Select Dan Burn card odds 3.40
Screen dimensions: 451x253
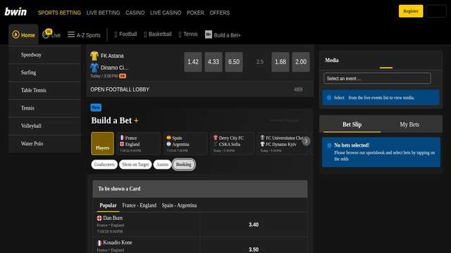click(x=254, y=225)
